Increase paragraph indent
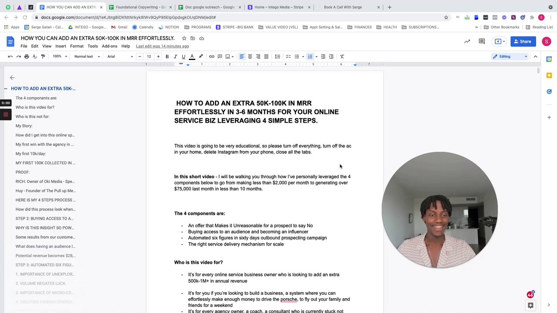The width and height of the screenshot is (557, 313). 331,57
